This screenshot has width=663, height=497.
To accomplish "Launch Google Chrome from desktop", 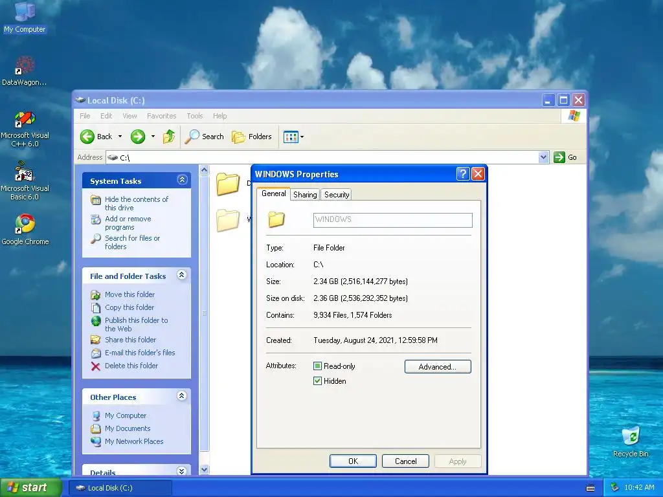I will pos(25,230).
